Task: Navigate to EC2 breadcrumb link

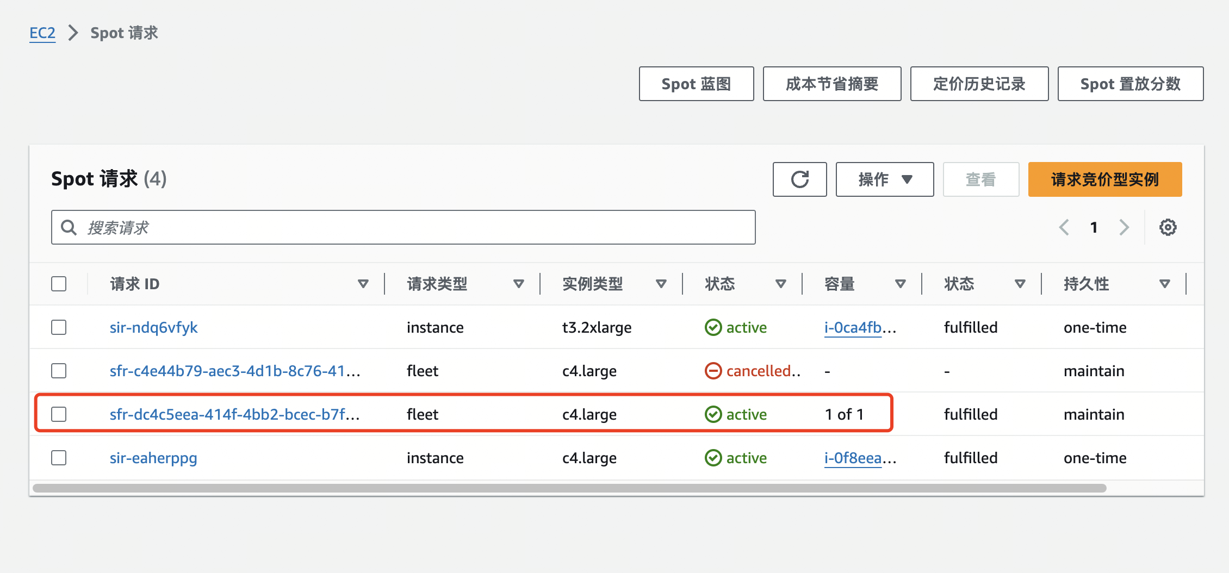Action: (42, 33)
